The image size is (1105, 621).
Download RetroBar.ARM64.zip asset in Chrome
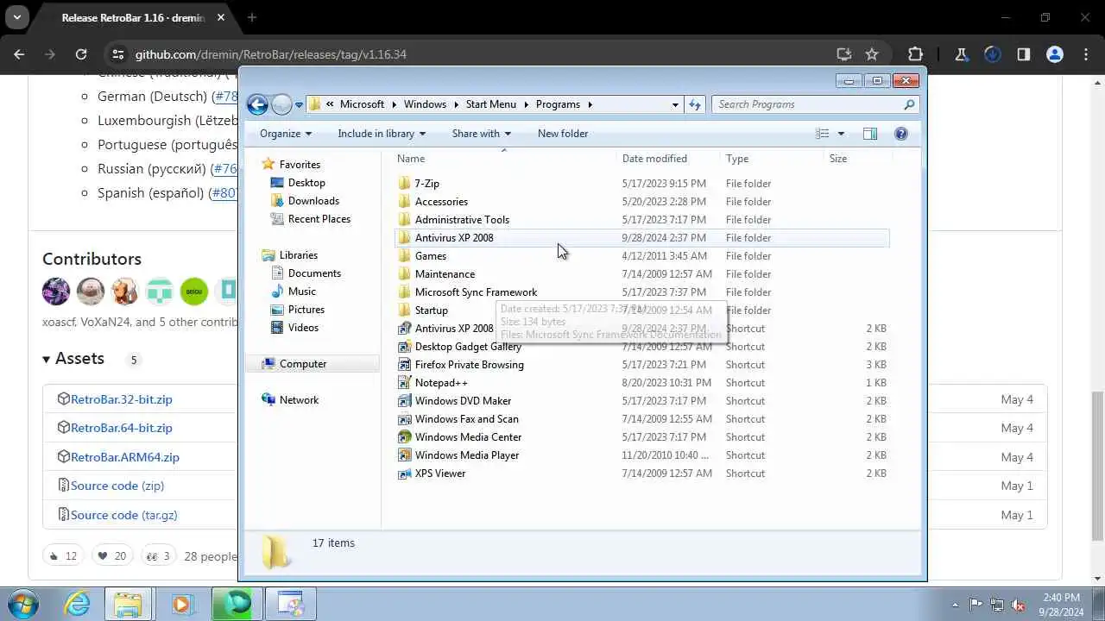[124, 457]
